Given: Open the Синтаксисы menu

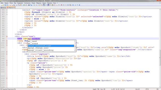Looking at the screenshot, I should [27, 3].
